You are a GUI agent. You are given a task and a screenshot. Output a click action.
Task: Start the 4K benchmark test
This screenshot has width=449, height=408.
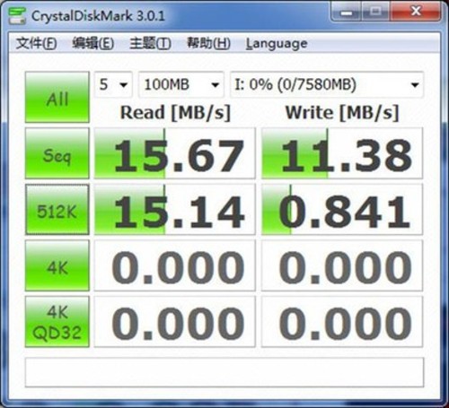click(x=57, y=265)
